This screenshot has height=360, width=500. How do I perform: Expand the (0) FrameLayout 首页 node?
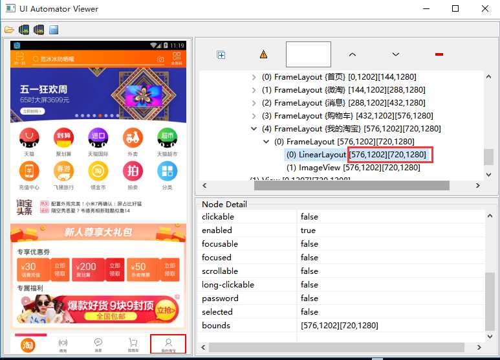pyautogui.click(x=254, y=77)
